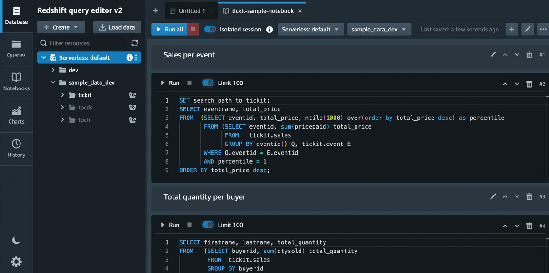This screenshot has width=549, height=273.
Task: Select the dev database label
Action: (x=73, y=70)
